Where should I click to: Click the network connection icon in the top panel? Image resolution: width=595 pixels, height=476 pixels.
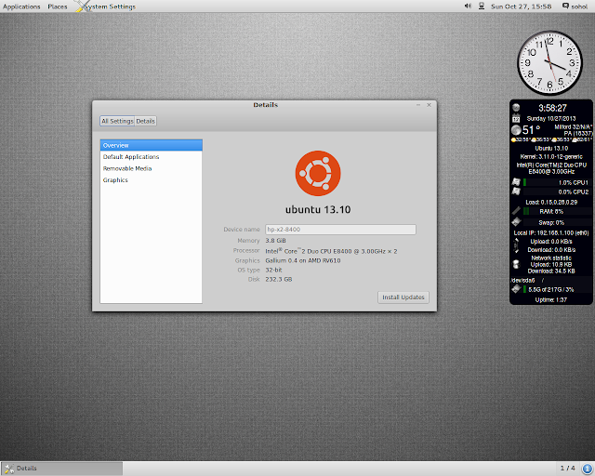(482, 7)
